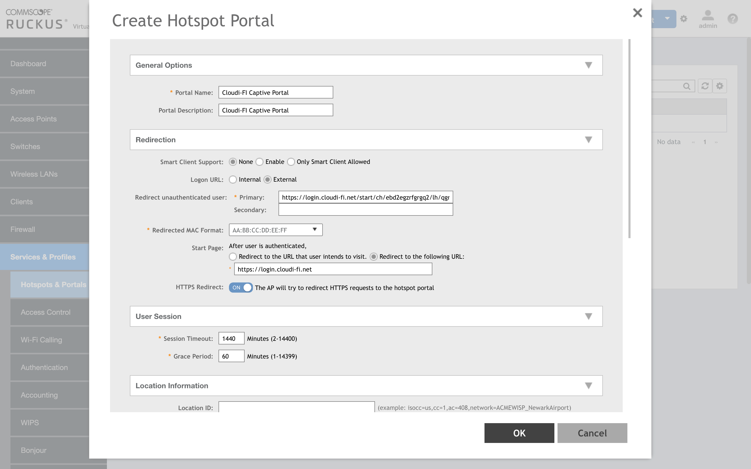Close the Create Hotspot Portal dialog with X

[638, 13]
